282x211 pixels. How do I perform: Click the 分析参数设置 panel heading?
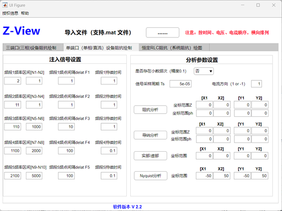pos(202,60)
